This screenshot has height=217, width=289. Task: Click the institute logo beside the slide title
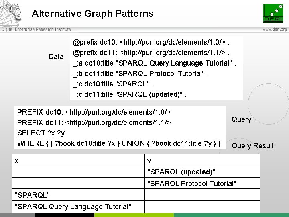click(x=11, y=13)
